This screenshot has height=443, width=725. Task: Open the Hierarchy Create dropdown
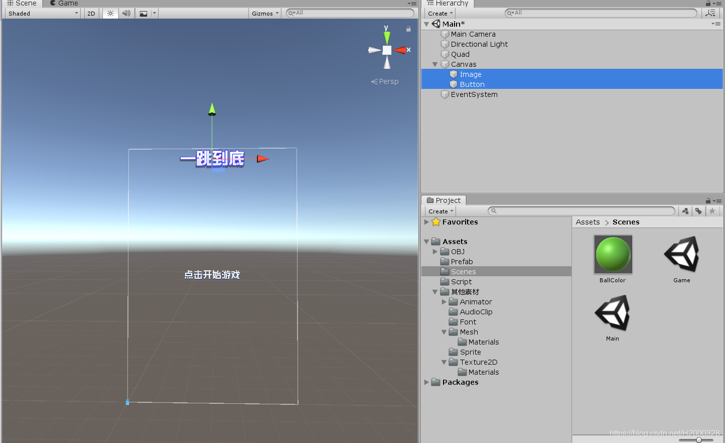(x=440, y=14)
